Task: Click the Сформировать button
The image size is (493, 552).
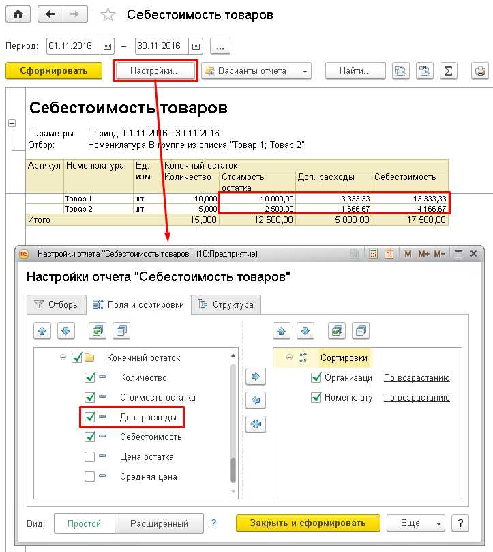Action: (x=54, y=71)
